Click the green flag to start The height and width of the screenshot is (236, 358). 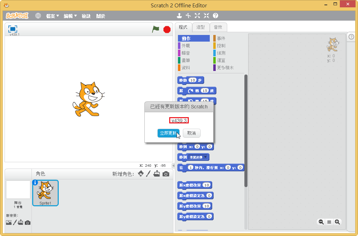point(156,29)
